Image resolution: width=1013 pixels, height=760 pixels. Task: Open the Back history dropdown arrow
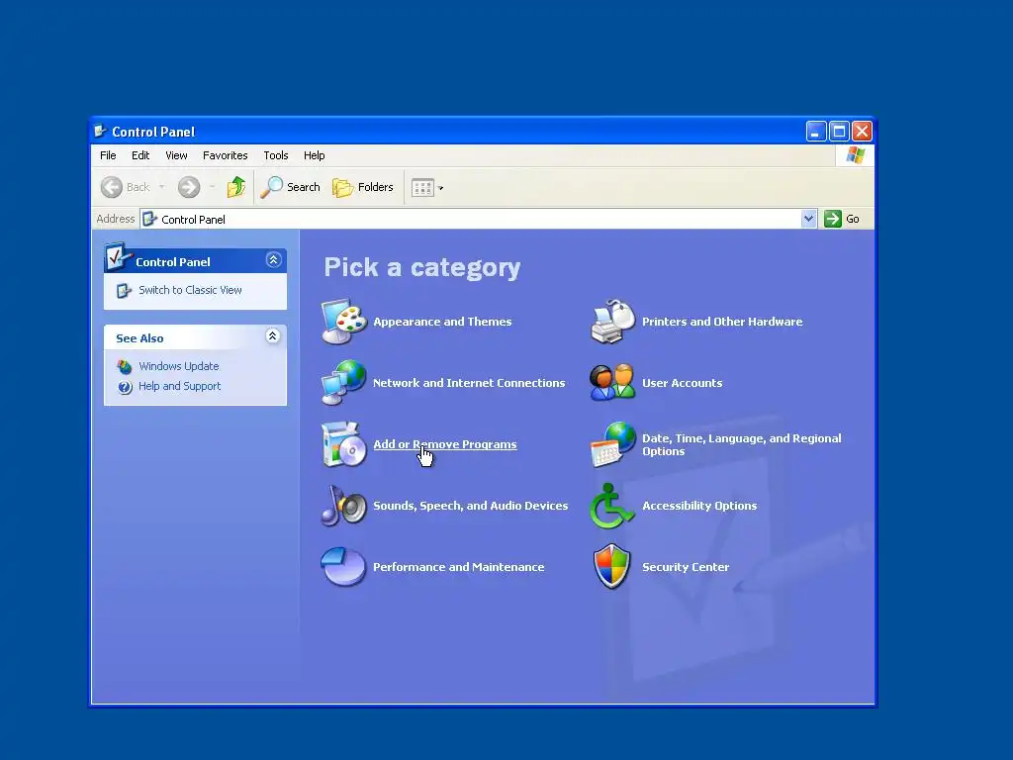tap(161, 187)
